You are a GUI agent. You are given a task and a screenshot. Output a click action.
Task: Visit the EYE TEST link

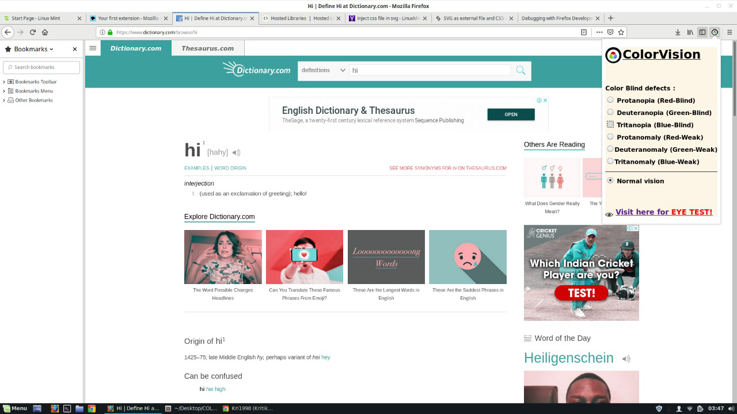(x=664, y=212)
